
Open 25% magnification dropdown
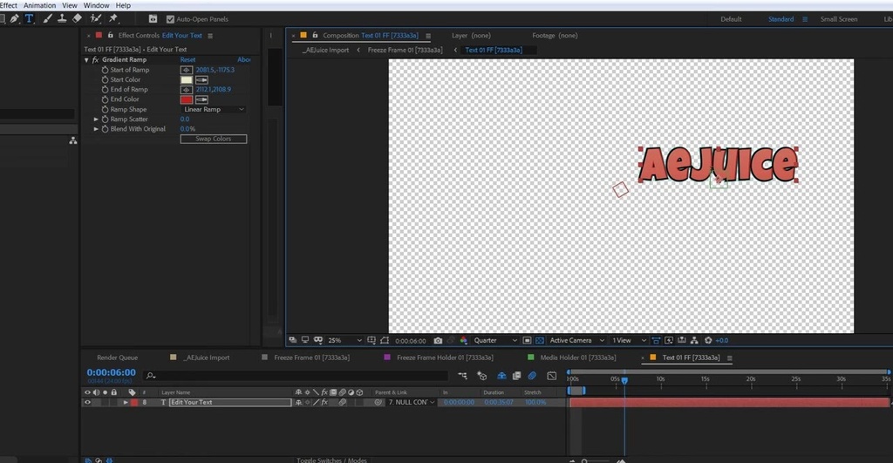(344, 341)
